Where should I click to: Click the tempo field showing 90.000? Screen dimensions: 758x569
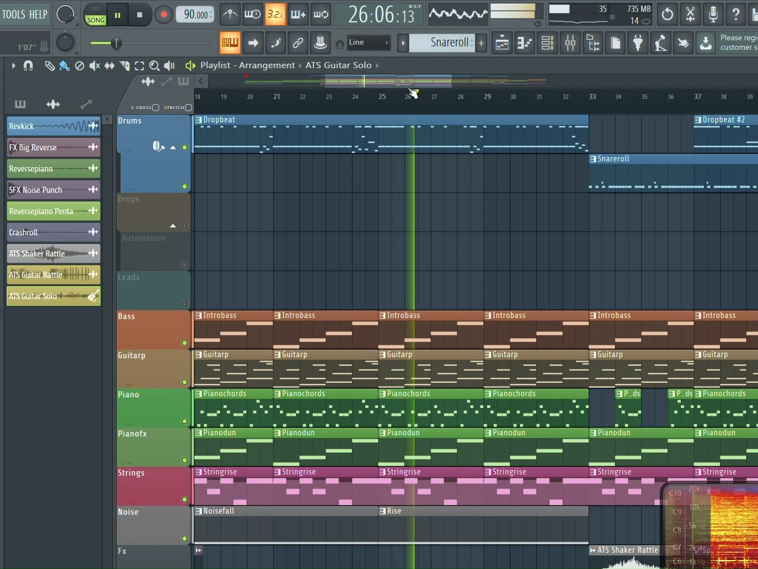(x=196, y=15)
